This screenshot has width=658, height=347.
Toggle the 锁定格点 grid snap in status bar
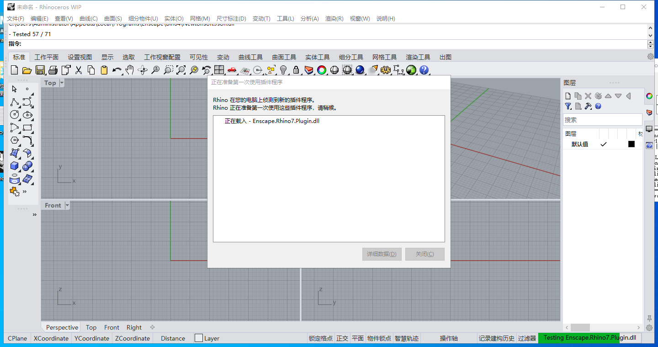point(321,338)
